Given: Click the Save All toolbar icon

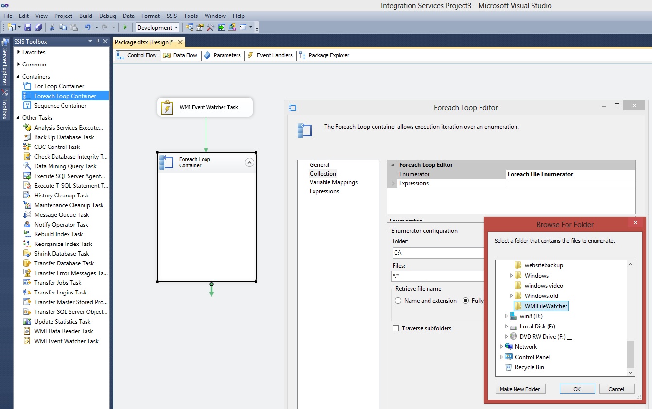Looking at the screenshot, I should point(38,27).
